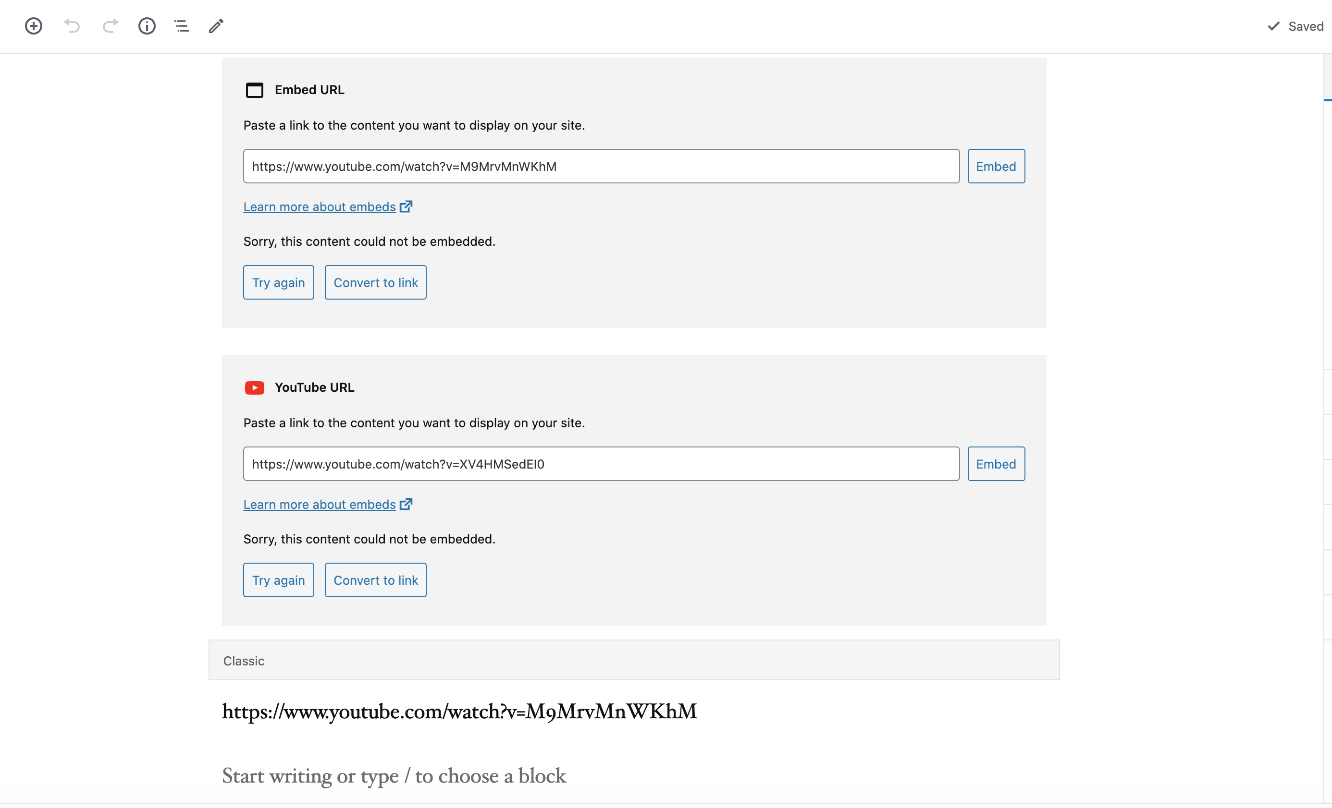Click the Embed URL block icon
The image size is (1332, 808).
pos(255,90)
